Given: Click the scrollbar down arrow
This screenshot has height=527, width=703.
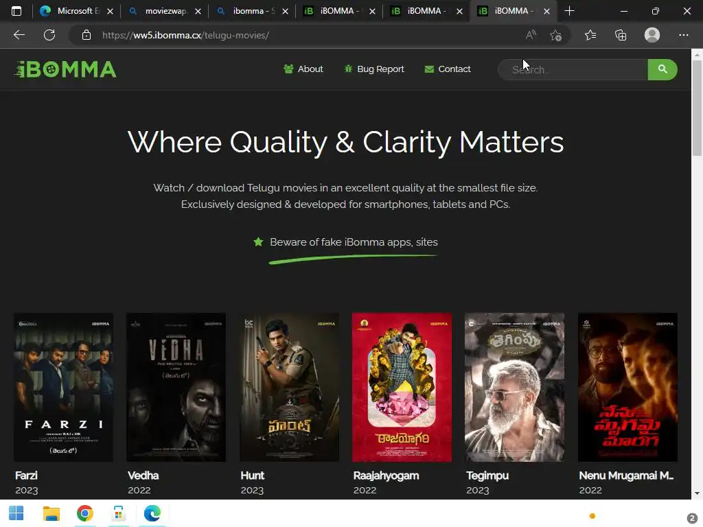Looking at the screenshot, I should [697, 493].
